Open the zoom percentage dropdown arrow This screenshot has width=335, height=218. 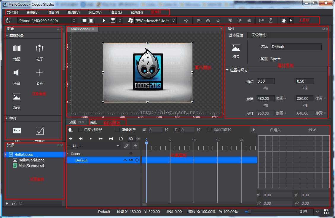click(317, 211)
